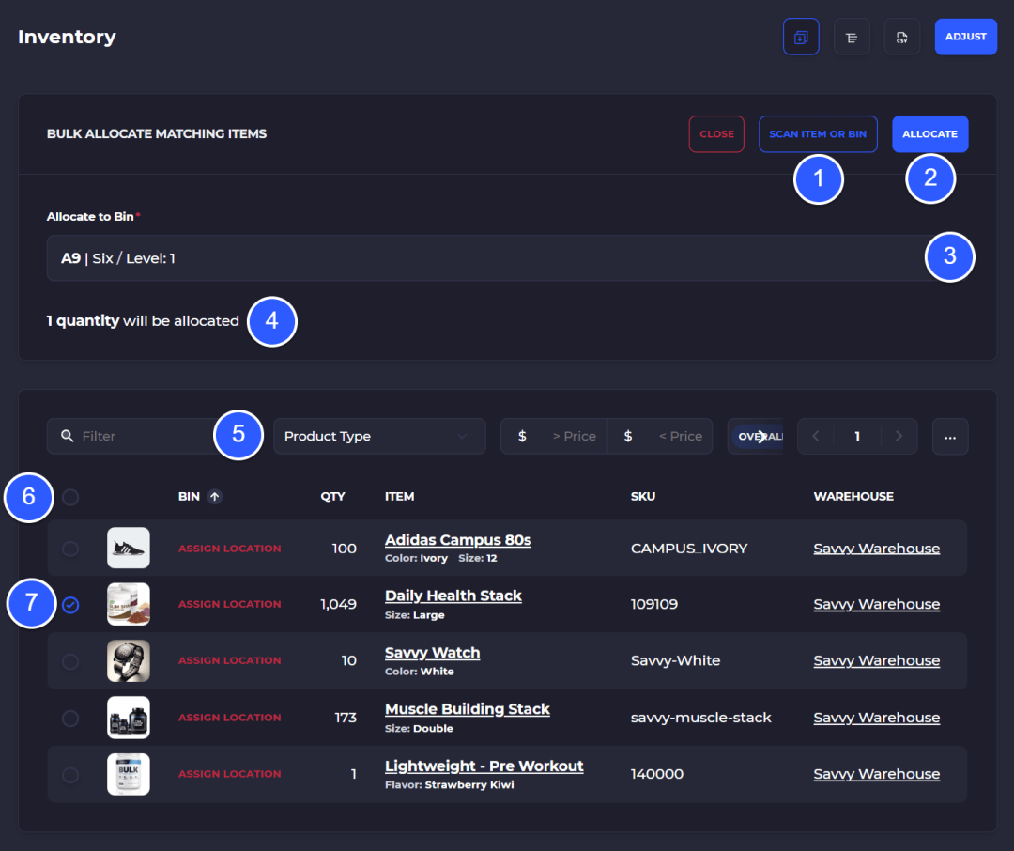The height and width of the screenshot is (851, 1014).
Task: Click the WAREHOUSE column header
Action: click(853, 496)
